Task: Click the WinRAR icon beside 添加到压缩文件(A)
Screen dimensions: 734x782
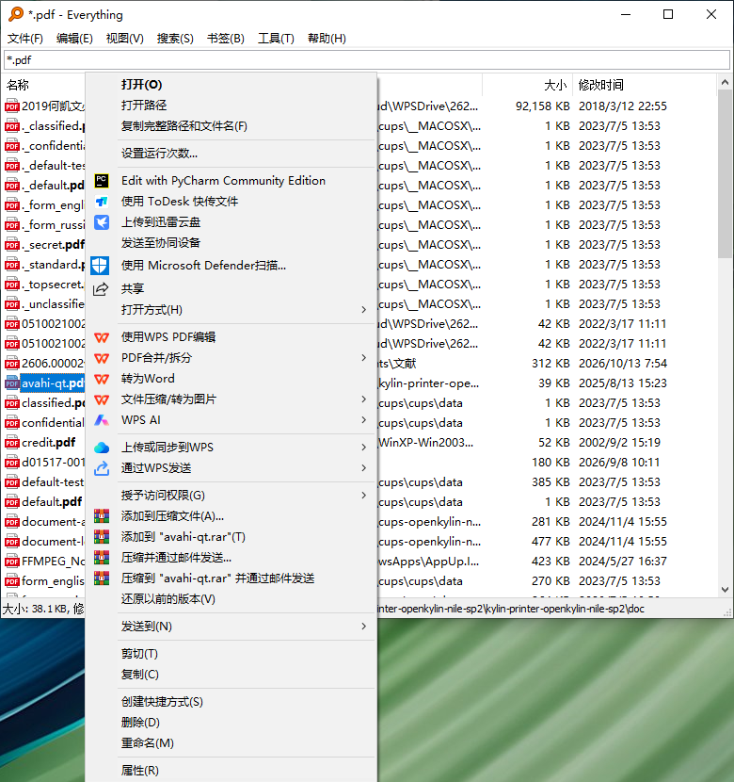Action: click(x=102, y=516)
